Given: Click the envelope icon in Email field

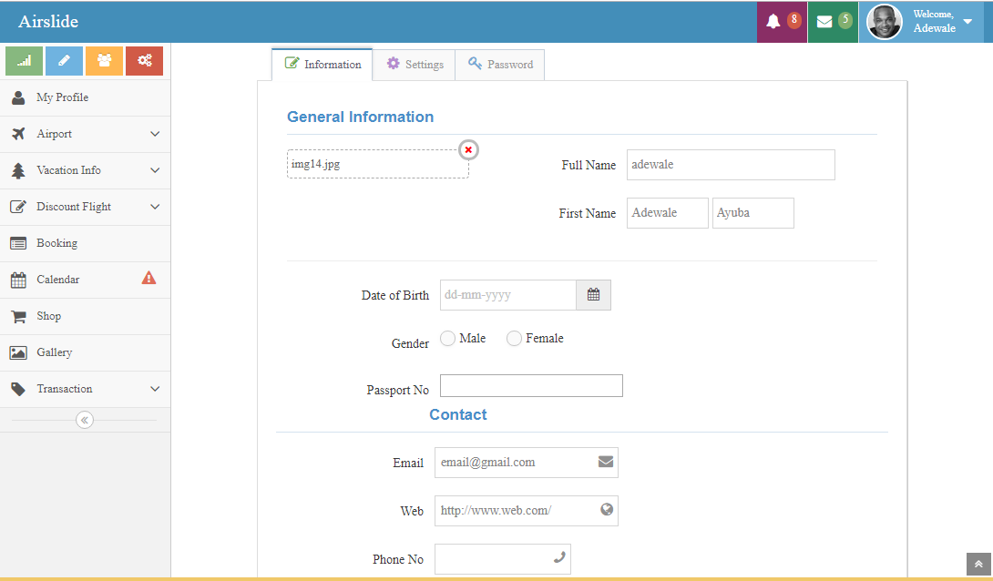Looking at the screenshot, I should (x=606, y=462).
